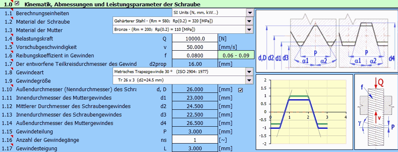
Task: Select the Teilkreisdurchmesser d2prop 16.00 cell
Action: pos(195,64)
